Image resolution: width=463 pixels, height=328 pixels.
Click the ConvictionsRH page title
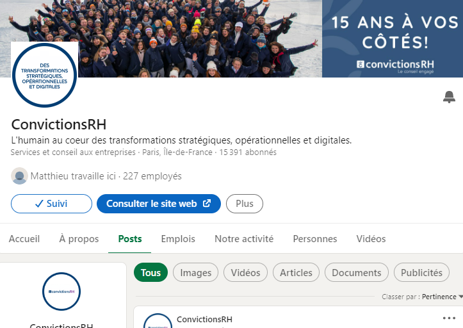[59, 124]
